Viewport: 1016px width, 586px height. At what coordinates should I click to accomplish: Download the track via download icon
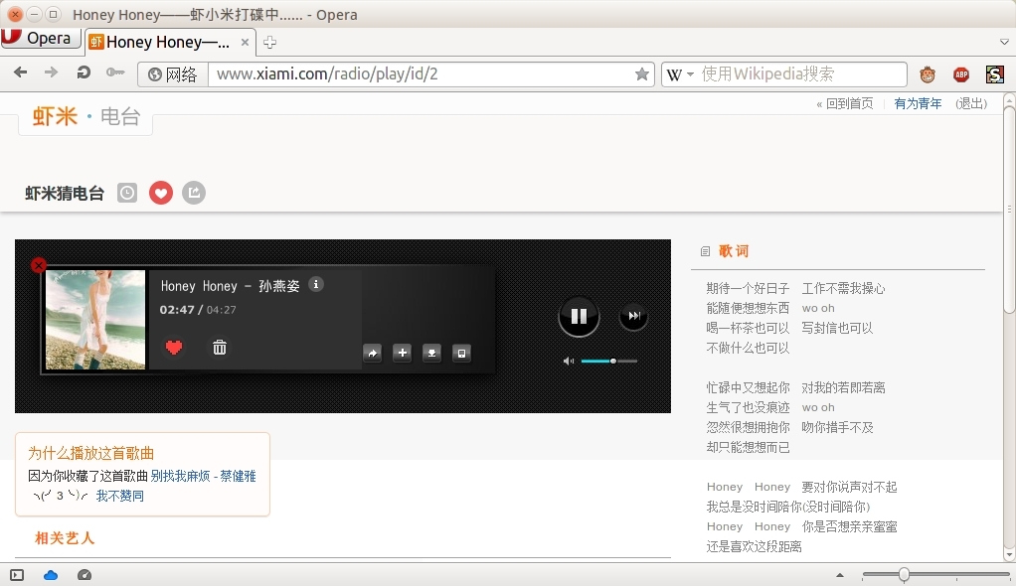click(x=432, y=353)
